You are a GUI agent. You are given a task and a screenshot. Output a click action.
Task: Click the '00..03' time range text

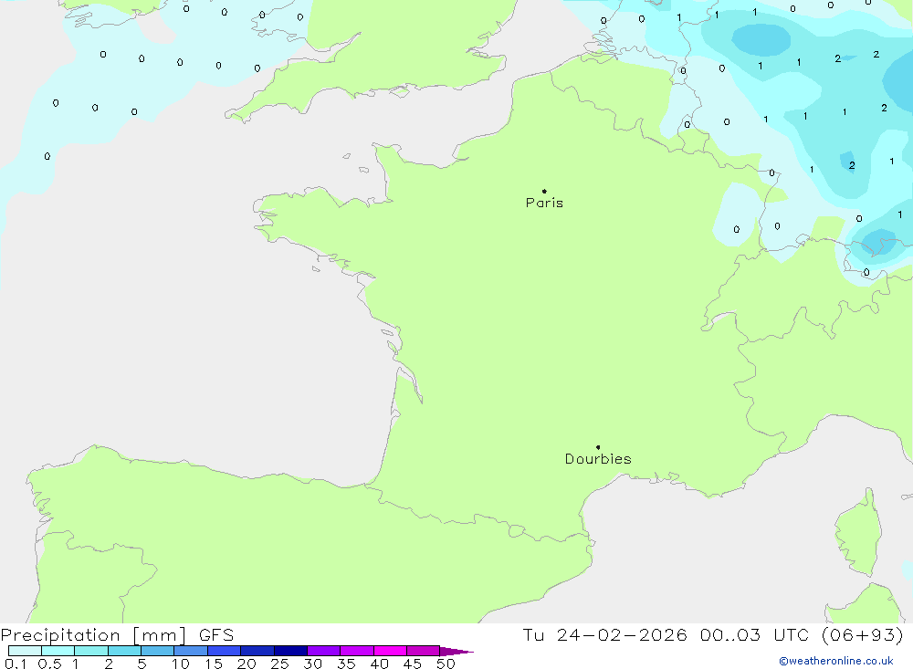point(730,634)
